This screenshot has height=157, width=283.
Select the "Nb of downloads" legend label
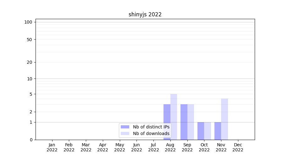click(151, 133)
